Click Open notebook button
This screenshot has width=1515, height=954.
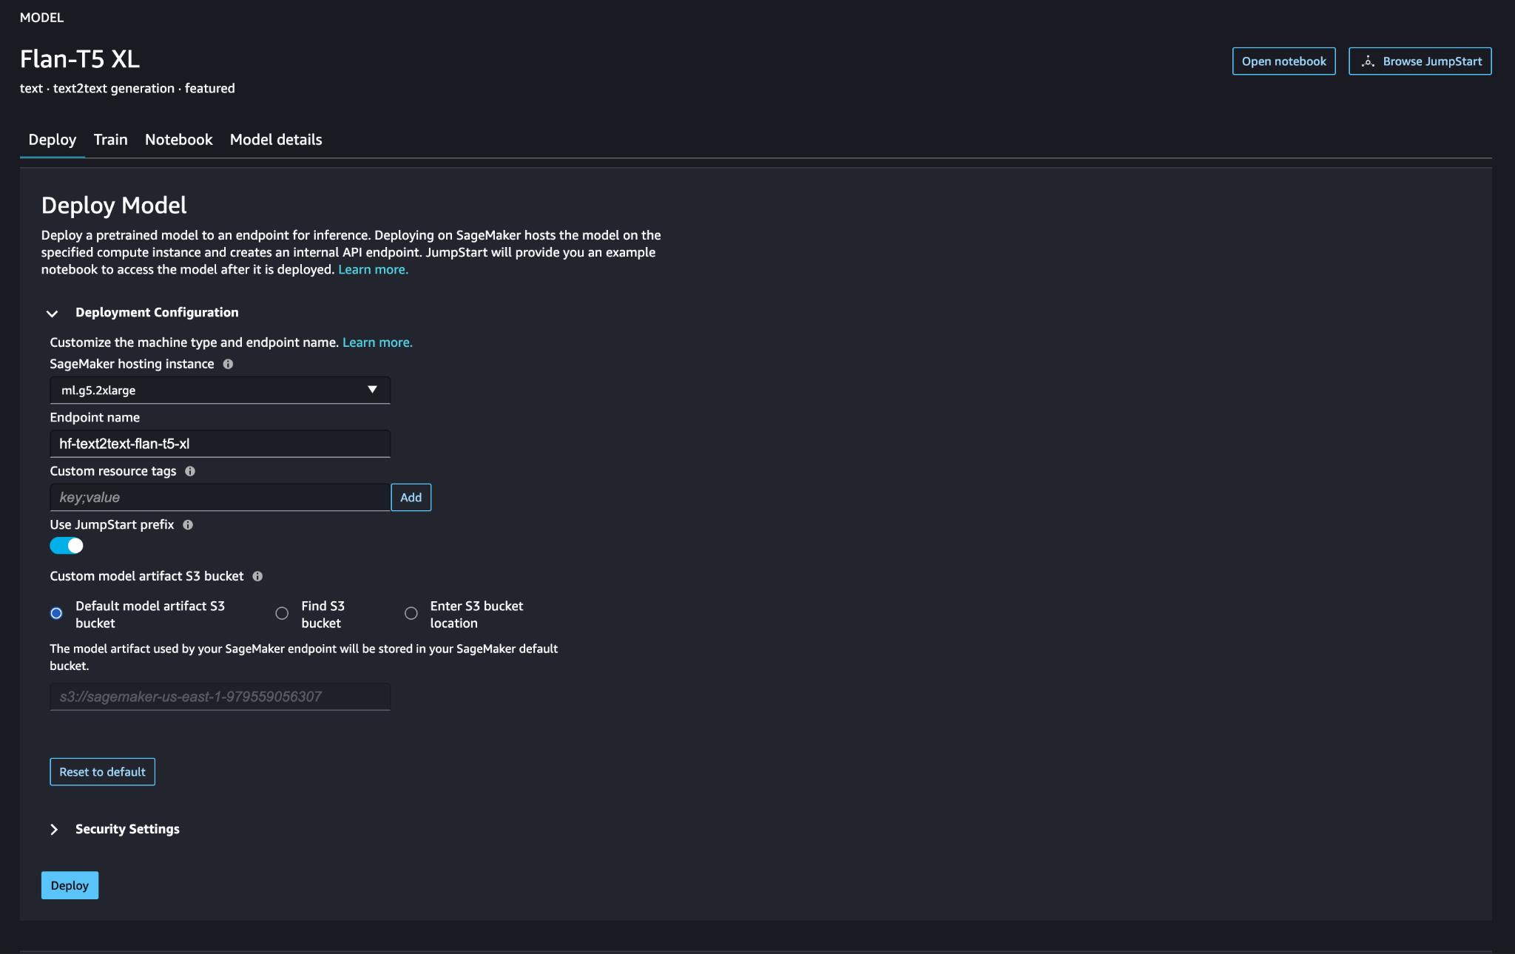[1283, 61]
